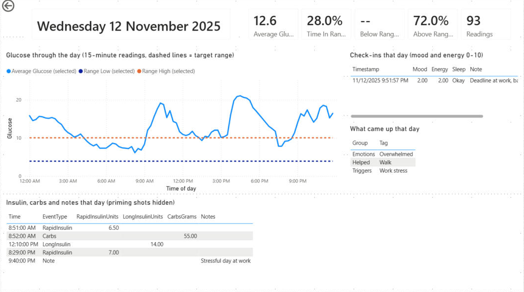The height and width of the screenshot is (292, 524).
Task: Select the 14.00 long insulin value
Action: coord(157,244)
